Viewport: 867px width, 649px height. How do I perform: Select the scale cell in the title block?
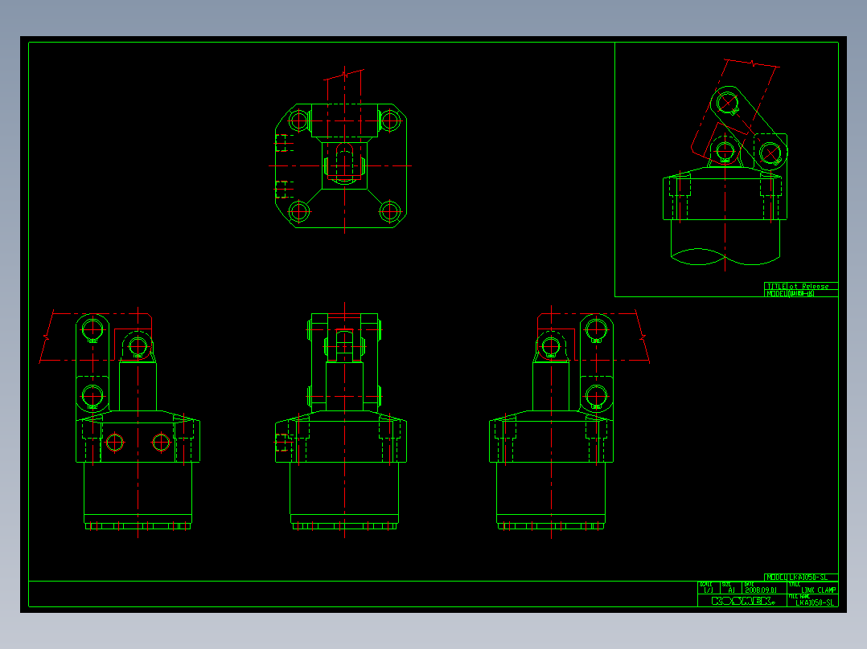tap(709, 588)
